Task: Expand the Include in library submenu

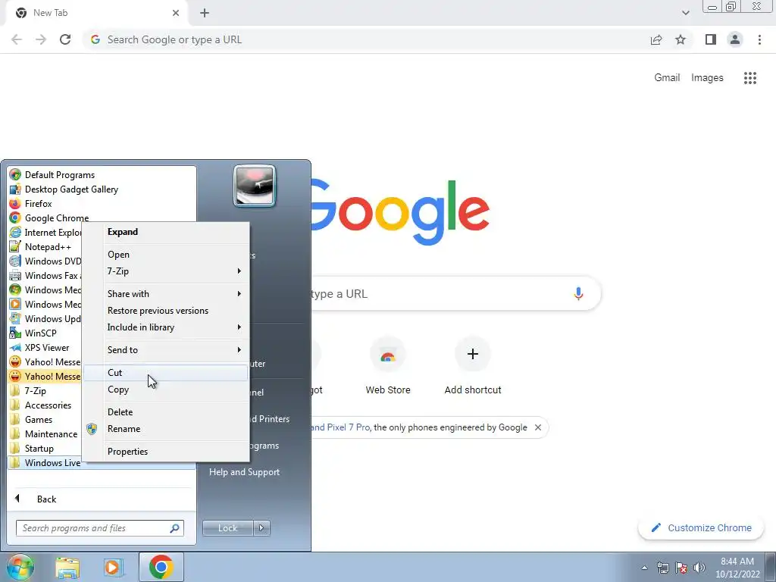Action: click(x=166, y=327)
